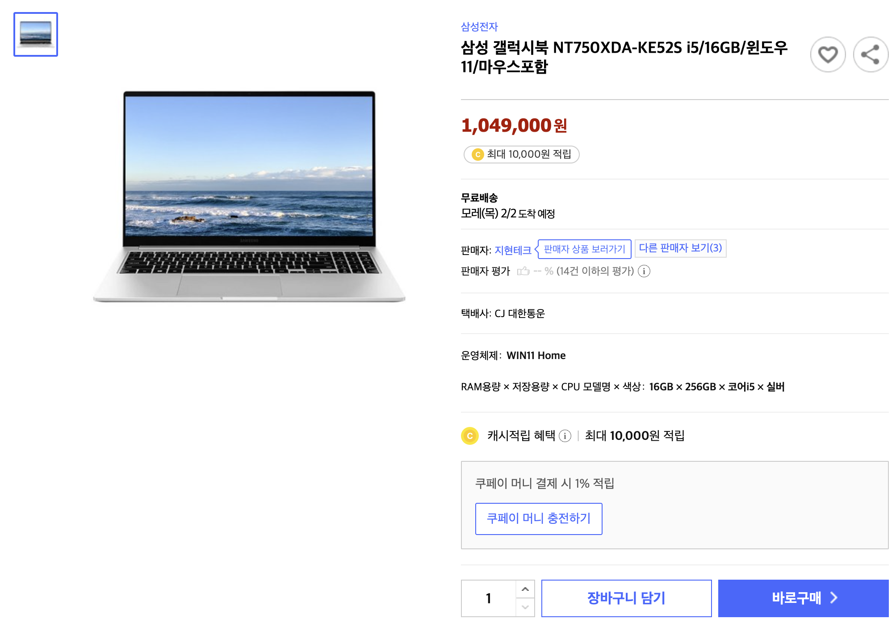The image size is (896, 627).
Task: Click thumbs-up icon in seller rating
Action: coord(523,271)
